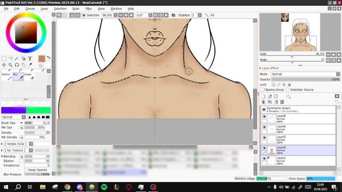The height and width of the screenshot is (192, 342).
Task: Select the Selection Source radio button
Action: pos(287,90)
